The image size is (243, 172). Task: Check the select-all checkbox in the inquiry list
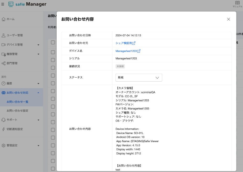pyautogui.click(x=53, y=42)
